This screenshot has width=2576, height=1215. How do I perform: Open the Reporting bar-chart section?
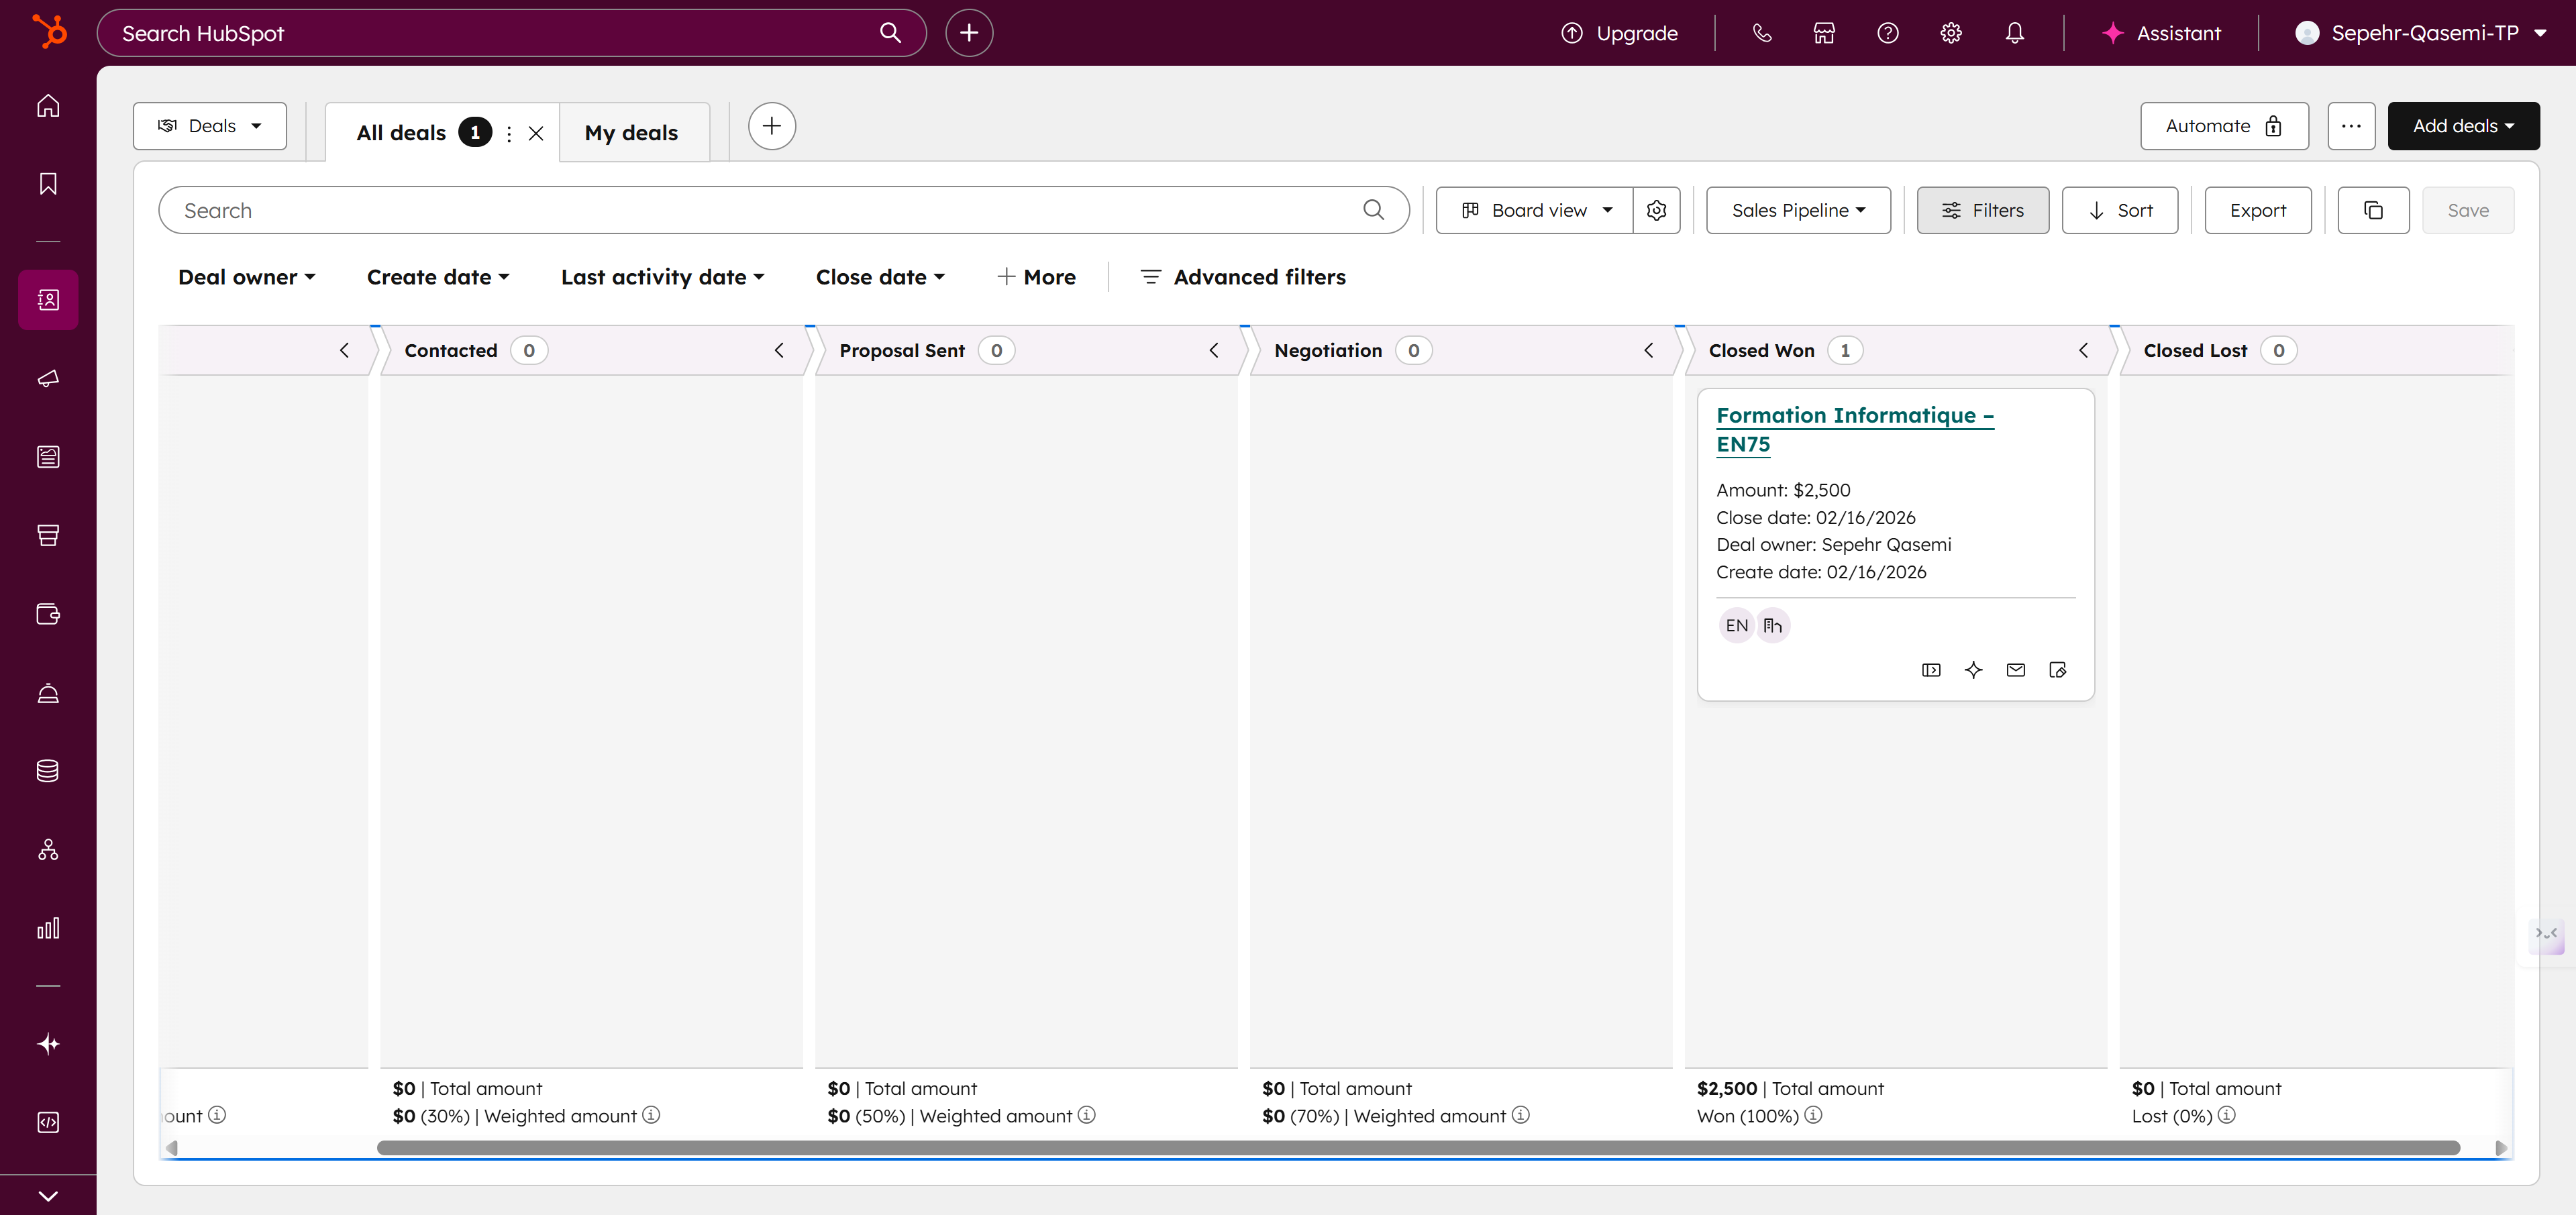[x=47, y=927]
